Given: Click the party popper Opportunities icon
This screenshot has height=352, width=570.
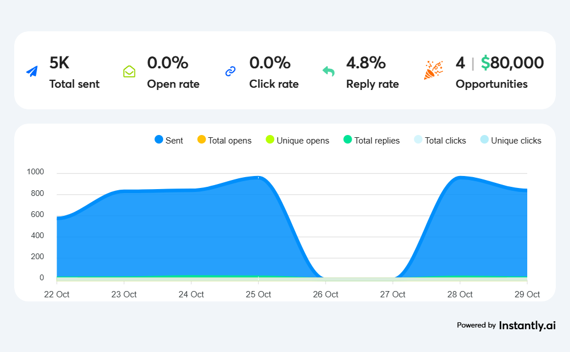Looking at the screenshot, I should click(433, 71).
